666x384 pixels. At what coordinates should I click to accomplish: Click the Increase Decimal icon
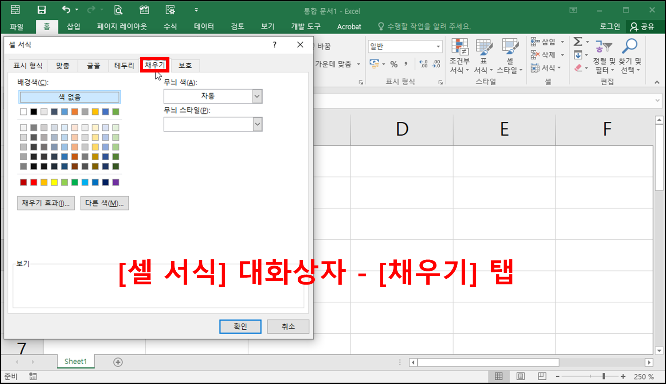(x=423, y=64)
